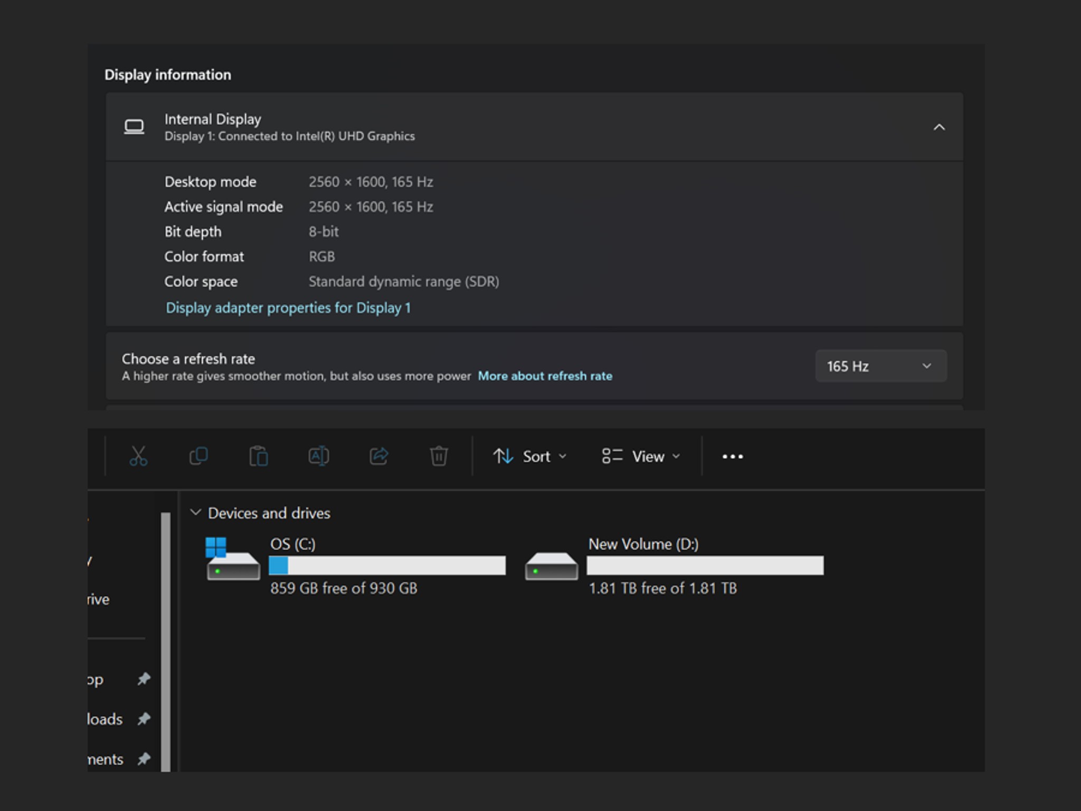Image resolution: width=1081 pixels, height=811 pixels.
Task: Click the Copy icon in toolbar
Action: coord(198,456)
